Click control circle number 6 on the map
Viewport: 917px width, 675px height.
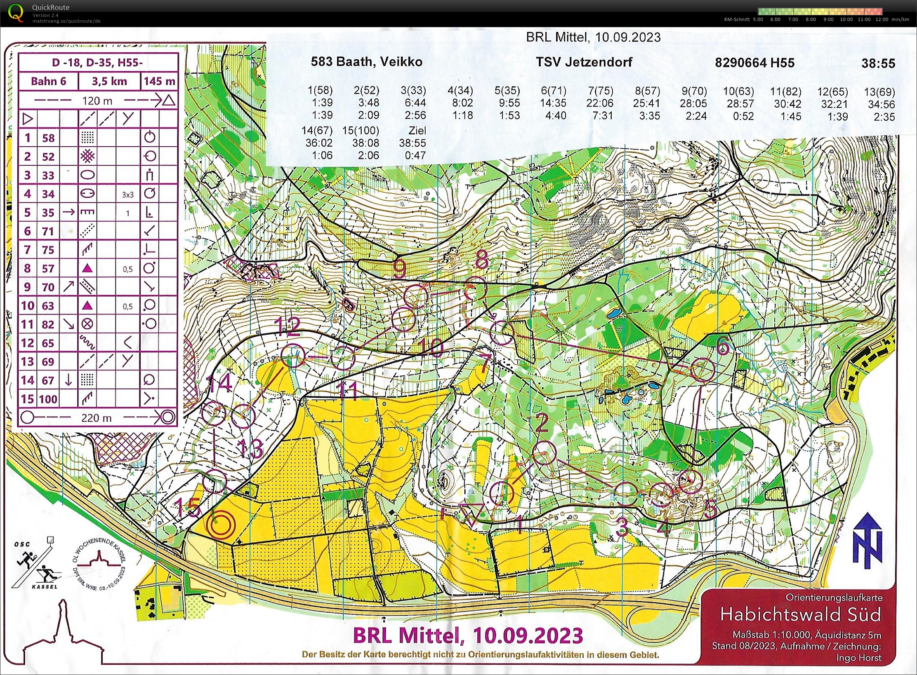point(702,369)
